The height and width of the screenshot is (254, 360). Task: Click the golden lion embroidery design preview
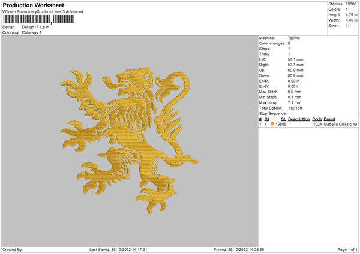point(130,141)
